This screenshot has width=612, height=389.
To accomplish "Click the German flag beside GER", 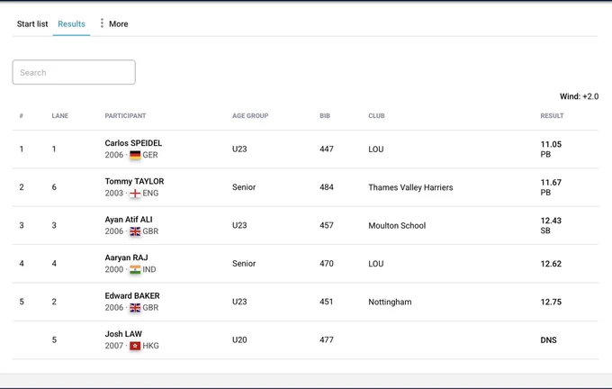I will [135, 155].
